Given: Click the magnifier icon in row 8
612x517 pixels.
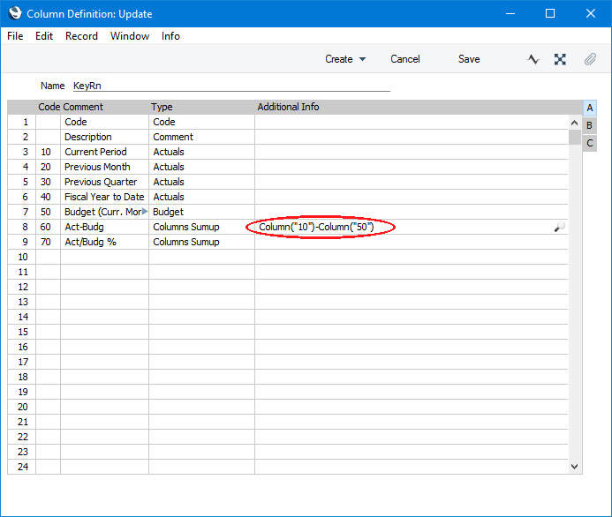Looking at the screenshot, I should pos(559,227).
